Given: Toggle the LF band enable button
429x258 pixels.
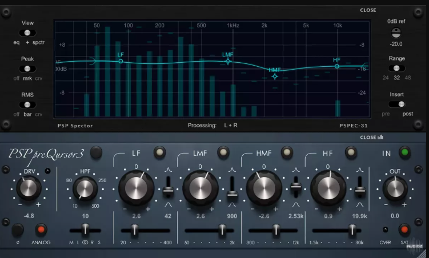Looking at the screenshot, I should [x=159, y=152].
